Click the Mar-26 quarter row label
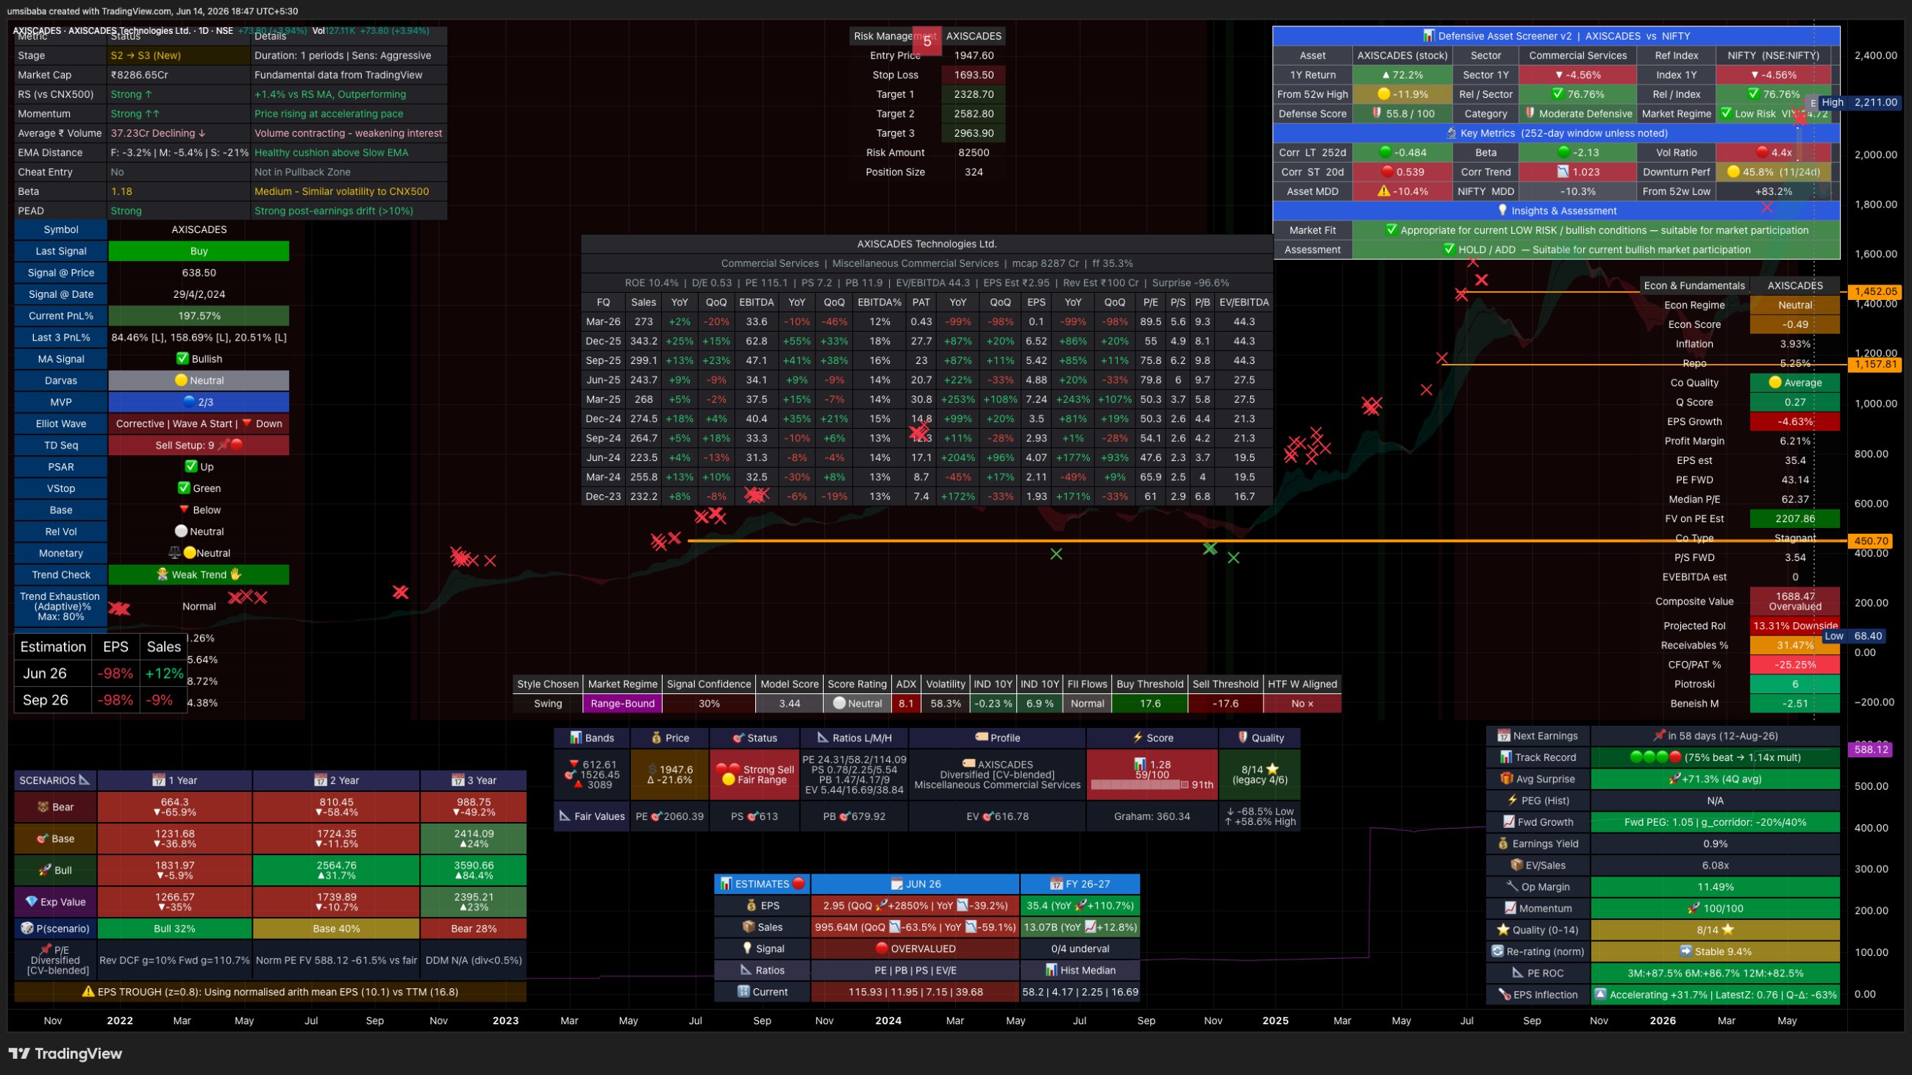This screenshot has width=1912, height=1075. 603,322
